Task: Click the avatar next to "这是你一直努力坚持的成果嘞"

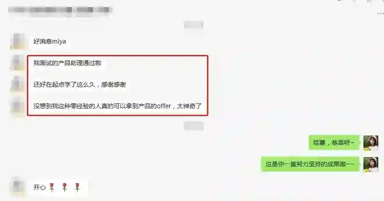Action: (371, 164)
